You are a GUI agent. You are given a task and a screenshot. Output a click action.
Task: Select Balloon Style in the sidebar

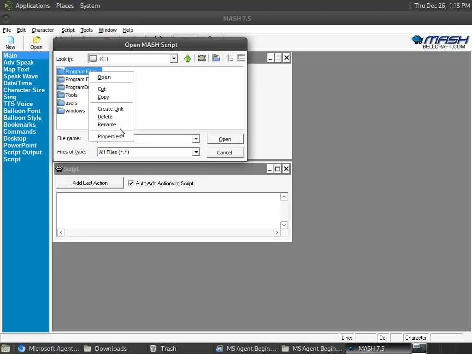click(22, 118)
